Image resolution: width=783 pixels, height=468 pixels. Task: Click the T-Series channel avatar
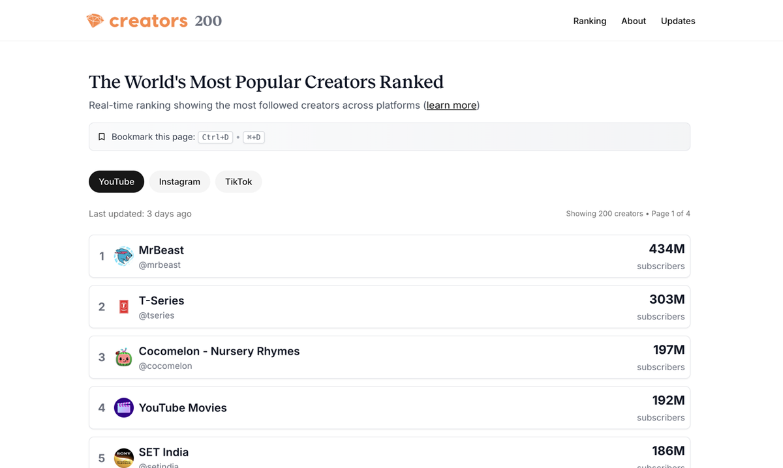click(x=123, y=306)
